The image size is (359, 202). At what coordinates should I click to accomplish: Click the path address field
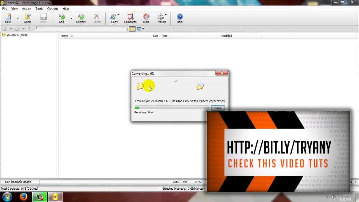(81, 29)
